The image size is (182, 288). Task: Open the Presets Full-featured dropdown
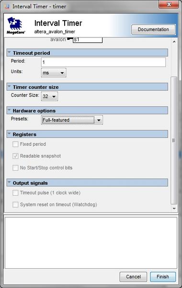[x=72, y=120]
